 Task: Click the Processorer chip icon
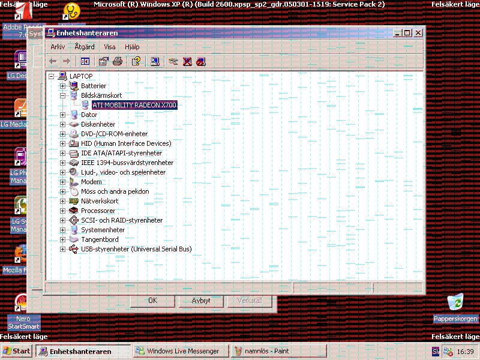coord(74,211)
